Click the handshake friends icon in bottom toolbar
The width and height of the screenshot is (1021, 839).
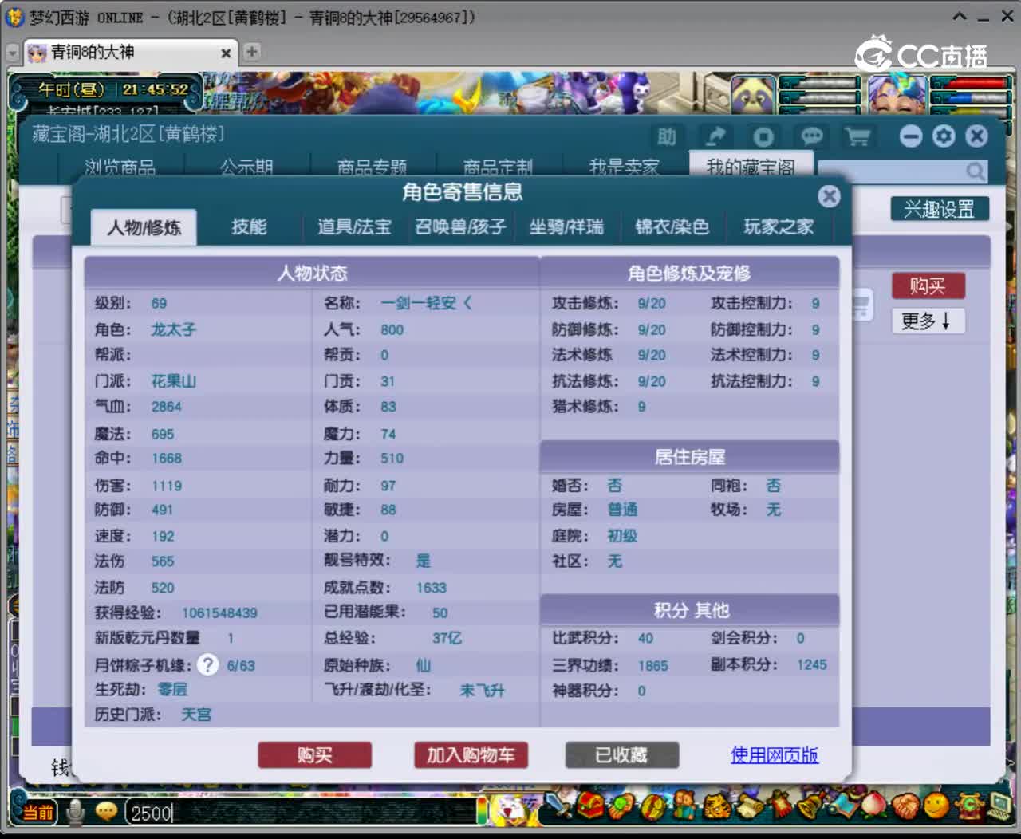click(905, 807)
